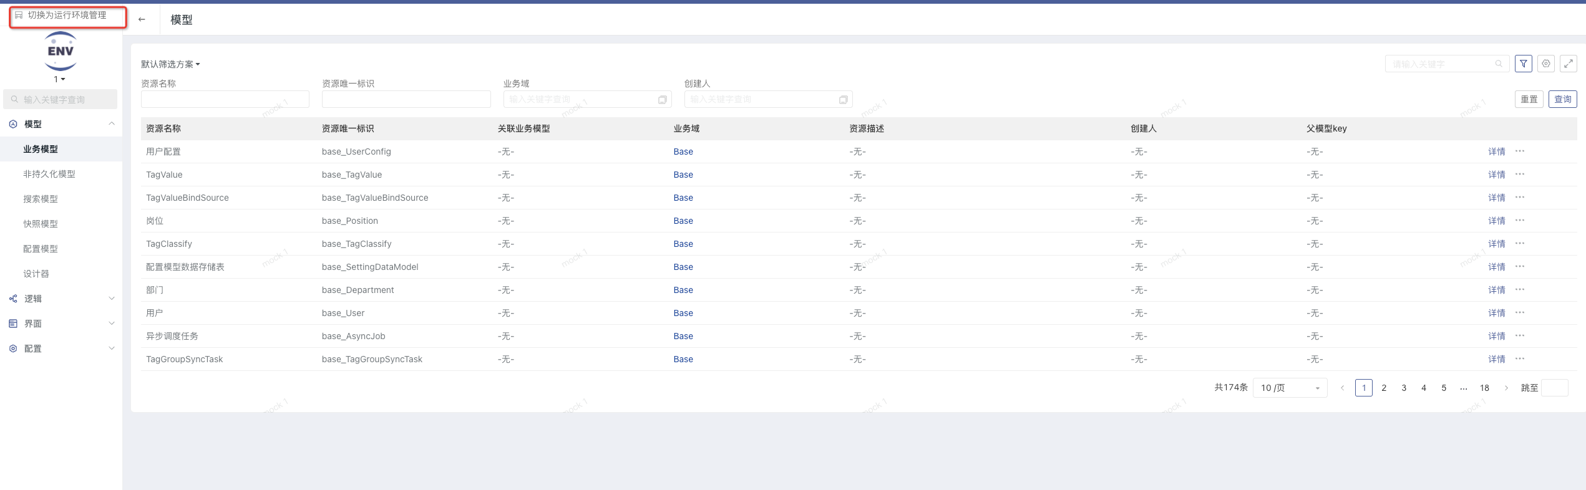Open more actions for 部门 row
Screen dimensions: 1586x490
[x=1520, y=290]
